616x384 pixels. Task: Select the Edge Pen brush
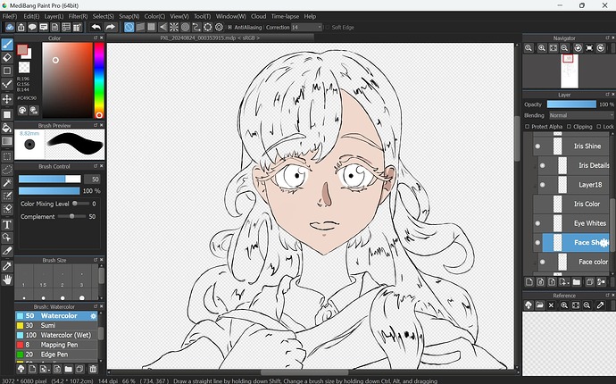click(56, 355)
